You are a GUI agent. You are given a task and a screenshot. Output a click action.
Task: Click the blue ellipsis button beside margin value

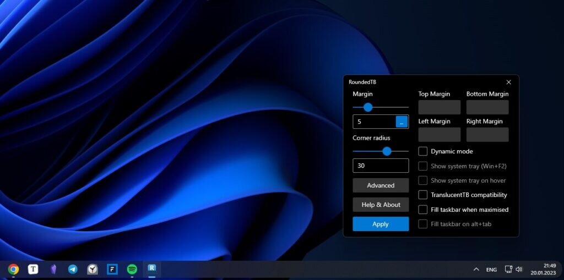pos(402,122)
